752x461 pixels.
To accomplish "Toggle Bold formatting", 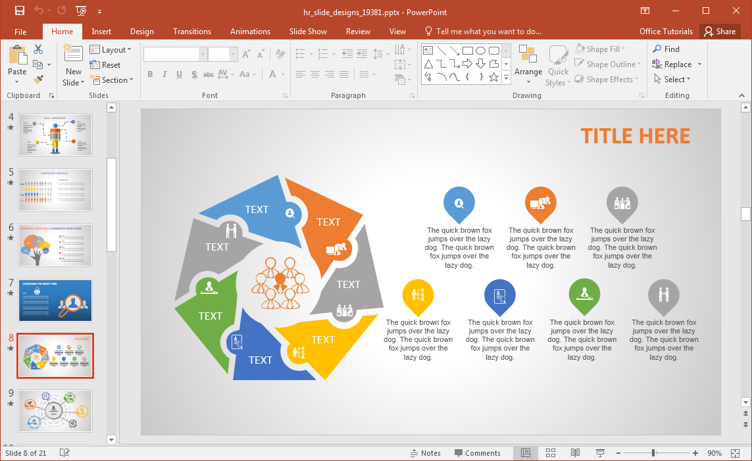I will 150,74.
